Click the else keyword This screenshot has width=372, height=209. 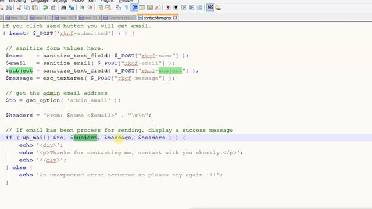[19, 168]
